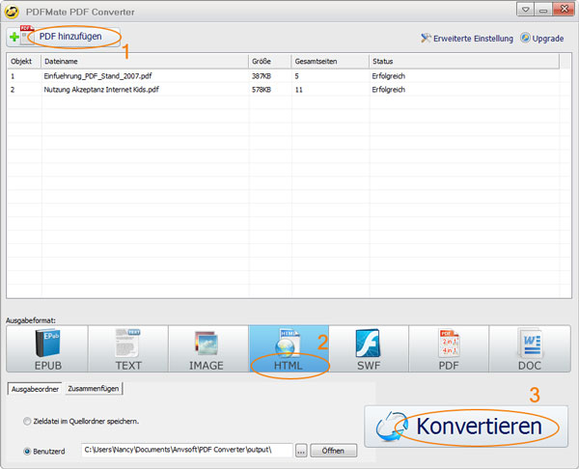Choose TEXT output format
The height and width of the screenshot is (469, 579).
click(128, 348)
